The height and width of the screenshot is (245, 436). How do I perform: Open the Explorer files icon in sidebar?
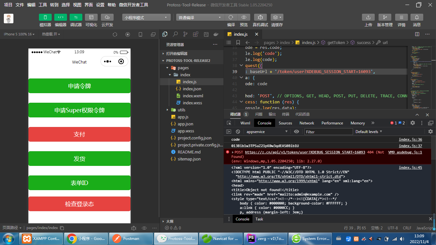tap(165, 34)
